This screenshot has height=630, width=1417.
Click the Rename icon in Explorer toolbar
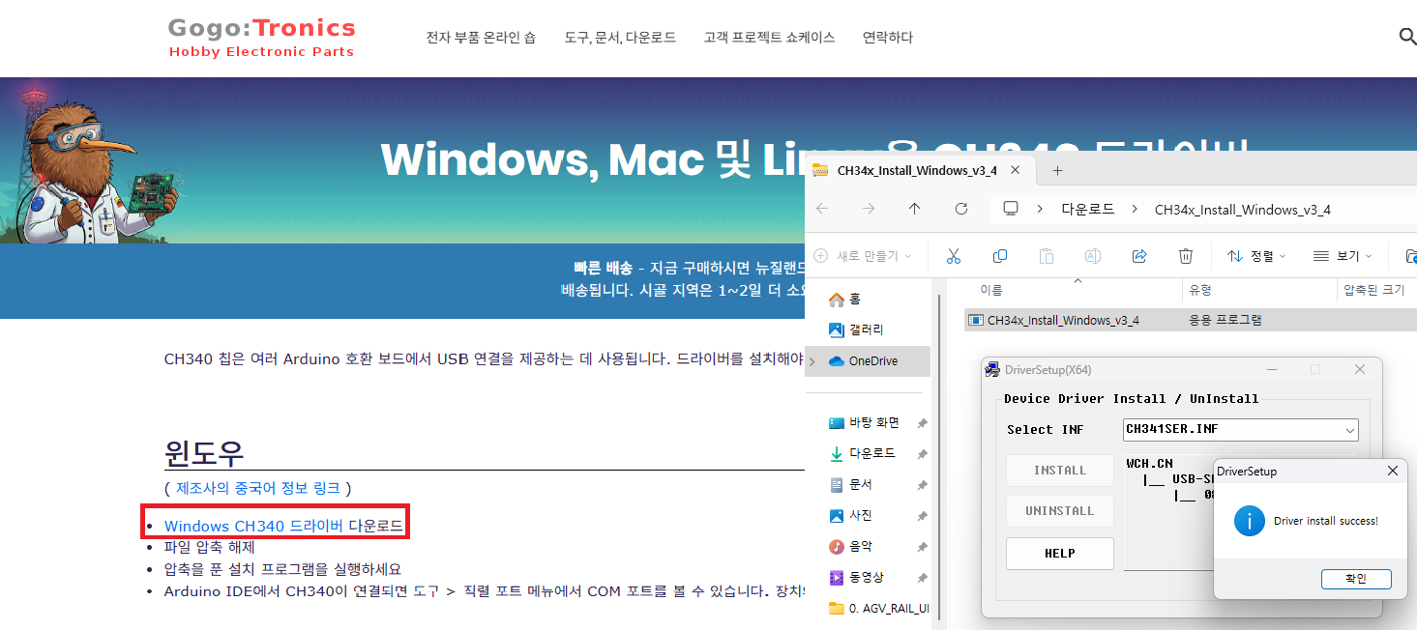tap(1093, 256)
